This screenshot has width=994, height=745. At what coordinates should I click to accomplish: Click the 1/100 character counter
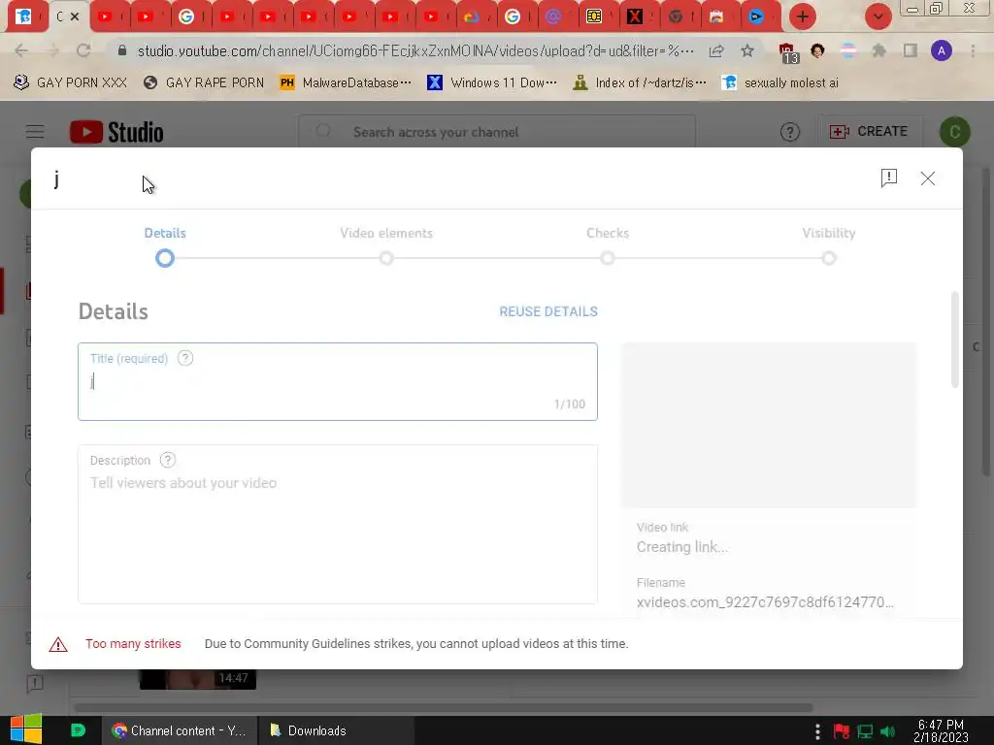tap(569, 405)
